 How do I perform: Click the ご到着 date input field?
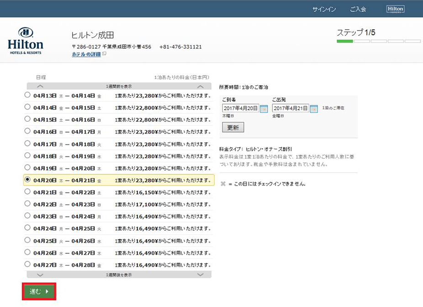[241, 108]
